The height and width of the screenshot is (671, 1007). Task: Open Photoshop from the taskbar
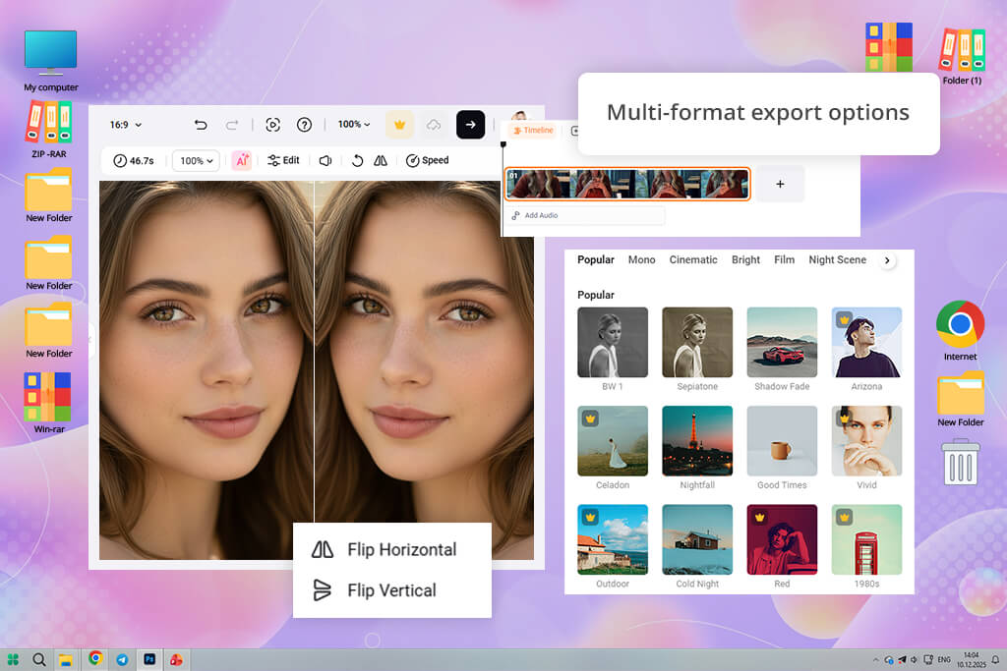pyautogui.click(x=149, y=659)
